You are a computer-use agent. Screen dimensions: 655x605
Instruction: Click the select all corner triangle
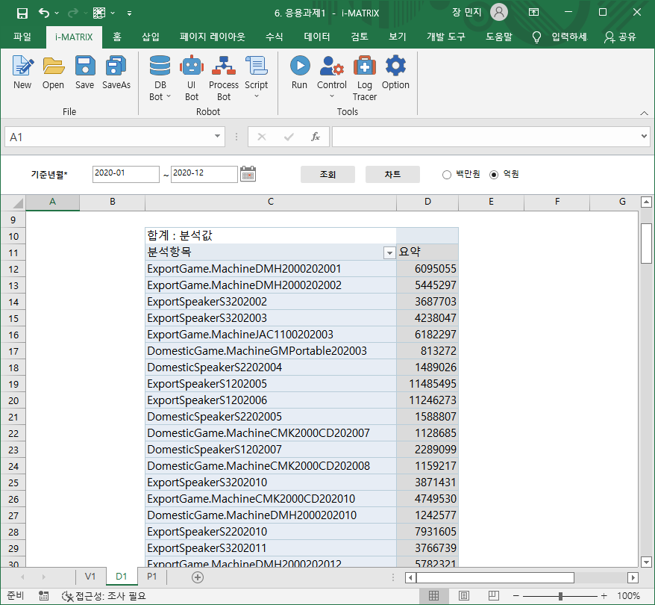[18, 203]
